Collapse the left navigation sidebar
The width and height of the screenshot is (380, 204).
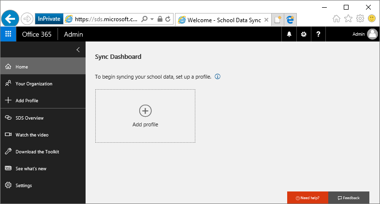(78, 50)
